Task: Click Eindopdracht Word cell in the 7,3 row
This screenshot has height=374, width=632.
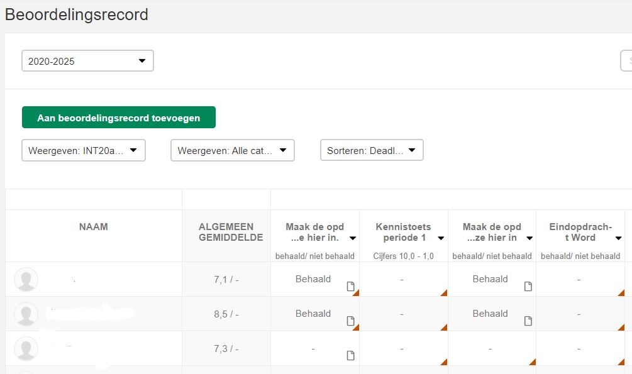Action: pos(580,349)
